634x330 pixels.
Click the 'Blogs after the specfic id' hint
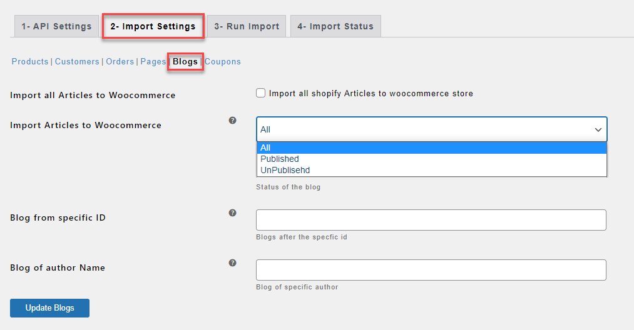coord(302,237)
